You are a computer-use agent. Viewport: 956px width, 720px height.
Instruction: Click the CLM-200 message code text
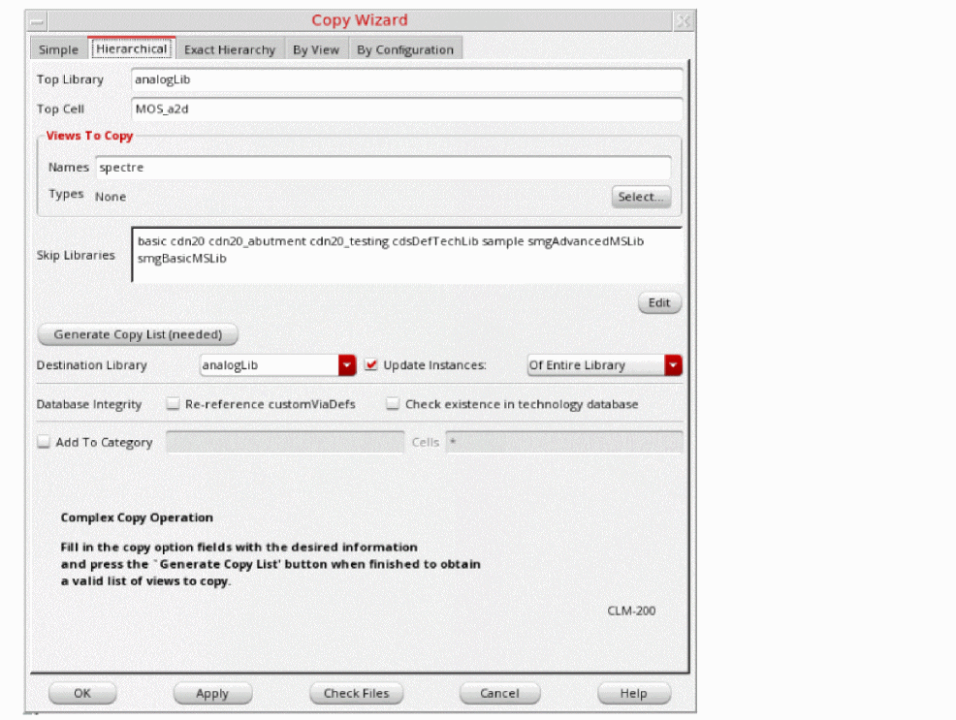coord(631,610)
